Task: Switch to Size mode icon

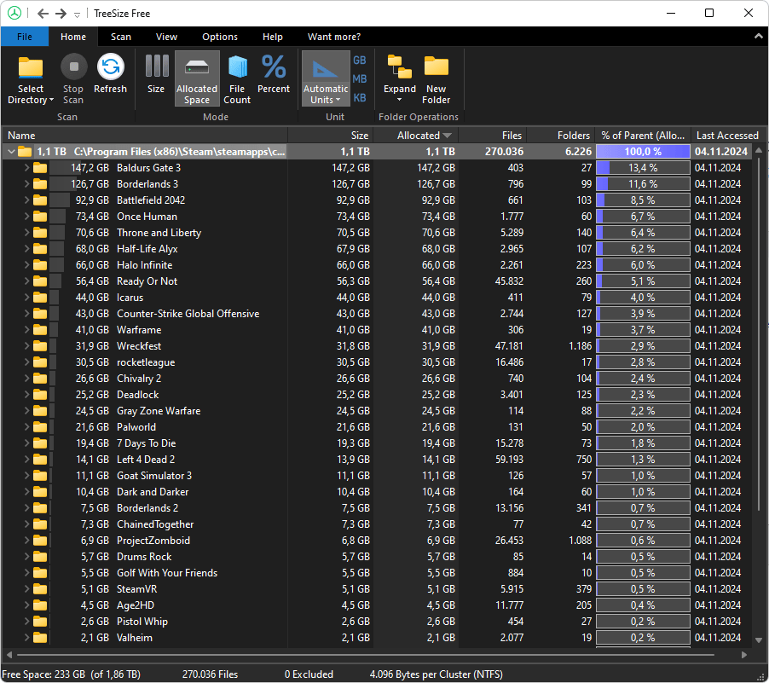Action: 156,68
